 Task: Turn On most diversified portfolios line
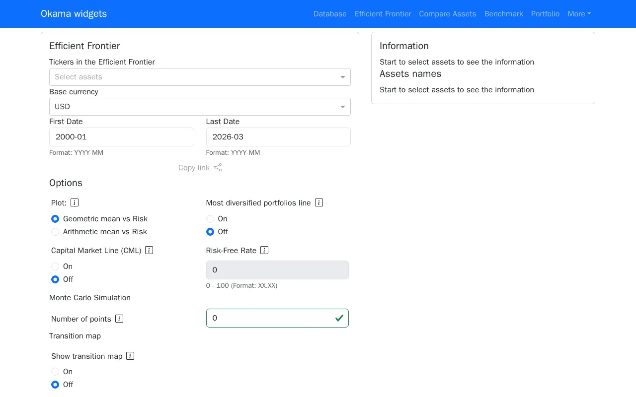(210, 219)
